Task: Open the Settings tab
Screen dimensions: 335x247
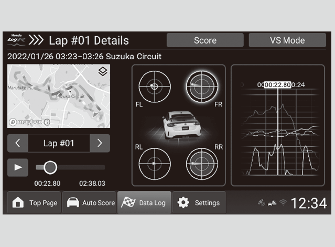Action: click(x=199, y=203)
